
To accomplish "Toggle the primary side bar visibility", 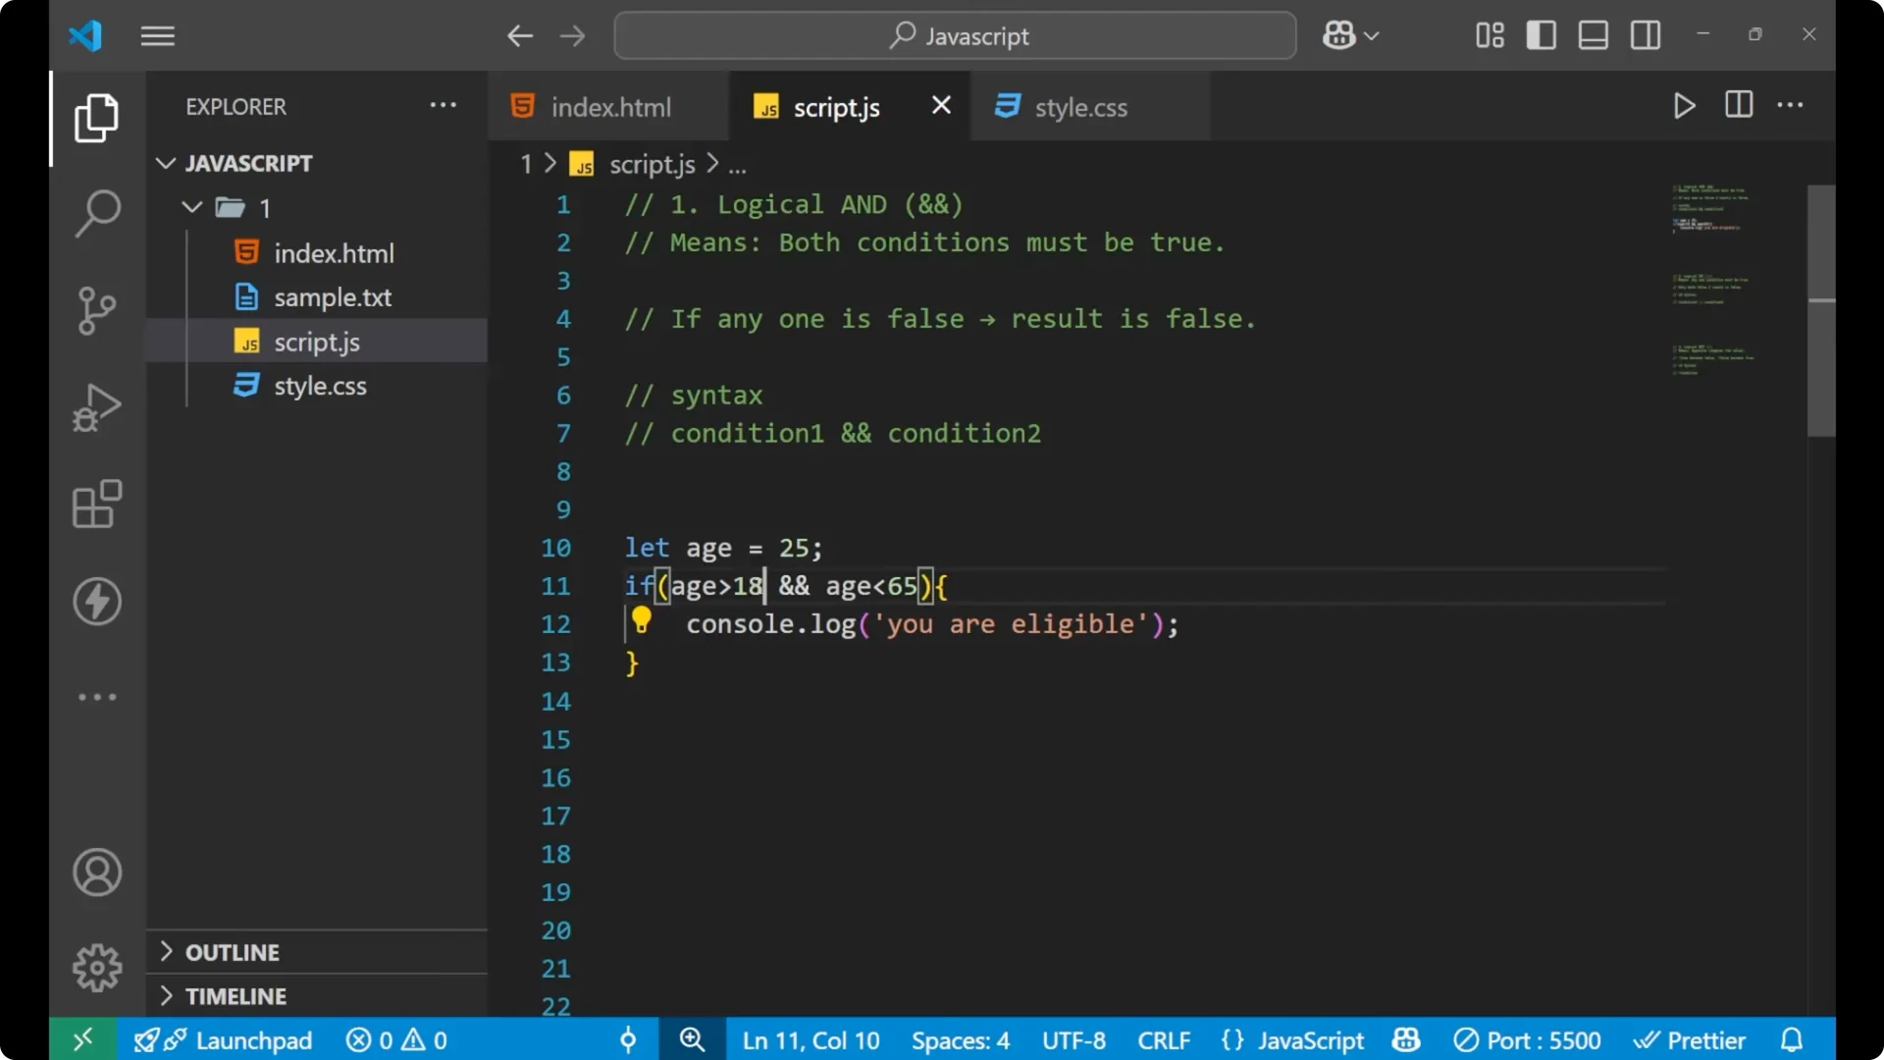I will [x=1541, y=34].
